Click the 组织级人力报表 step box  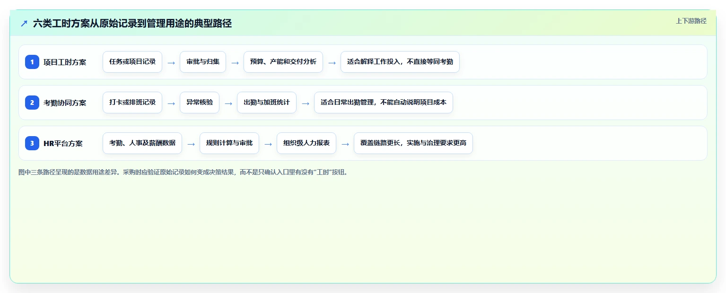306,143
